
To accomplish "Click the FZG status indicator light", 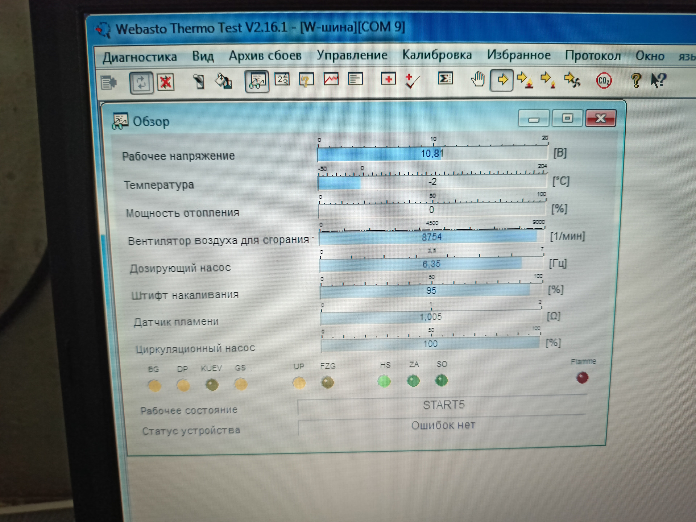I will tap(327, 382).
